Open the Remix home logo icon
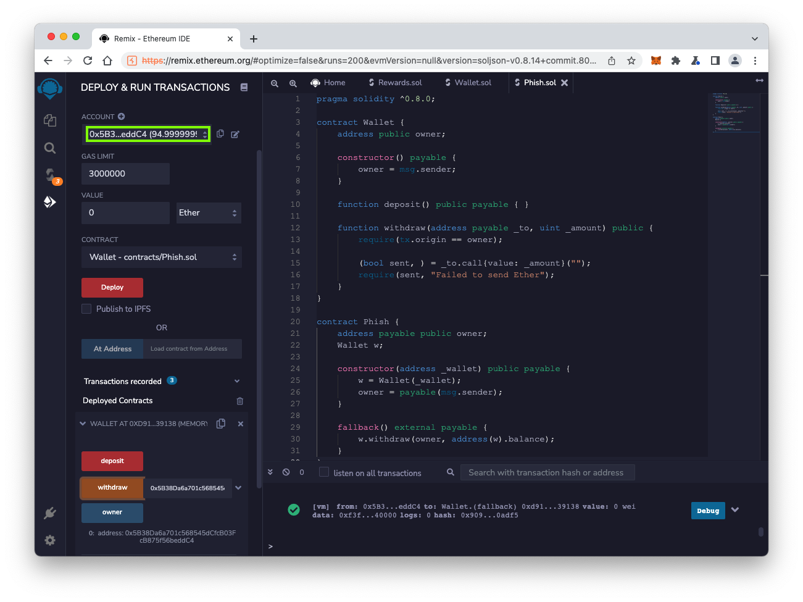 click(x=50, y=89)
